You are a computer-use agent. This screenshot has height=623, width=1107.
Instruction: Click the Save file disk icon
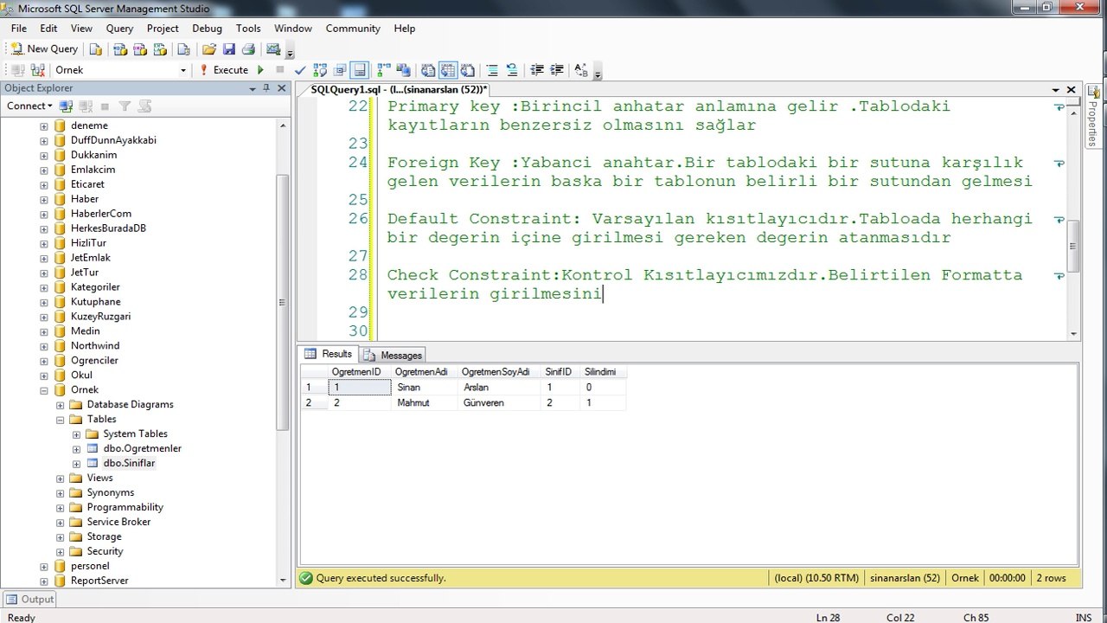(x=229, y=49)
